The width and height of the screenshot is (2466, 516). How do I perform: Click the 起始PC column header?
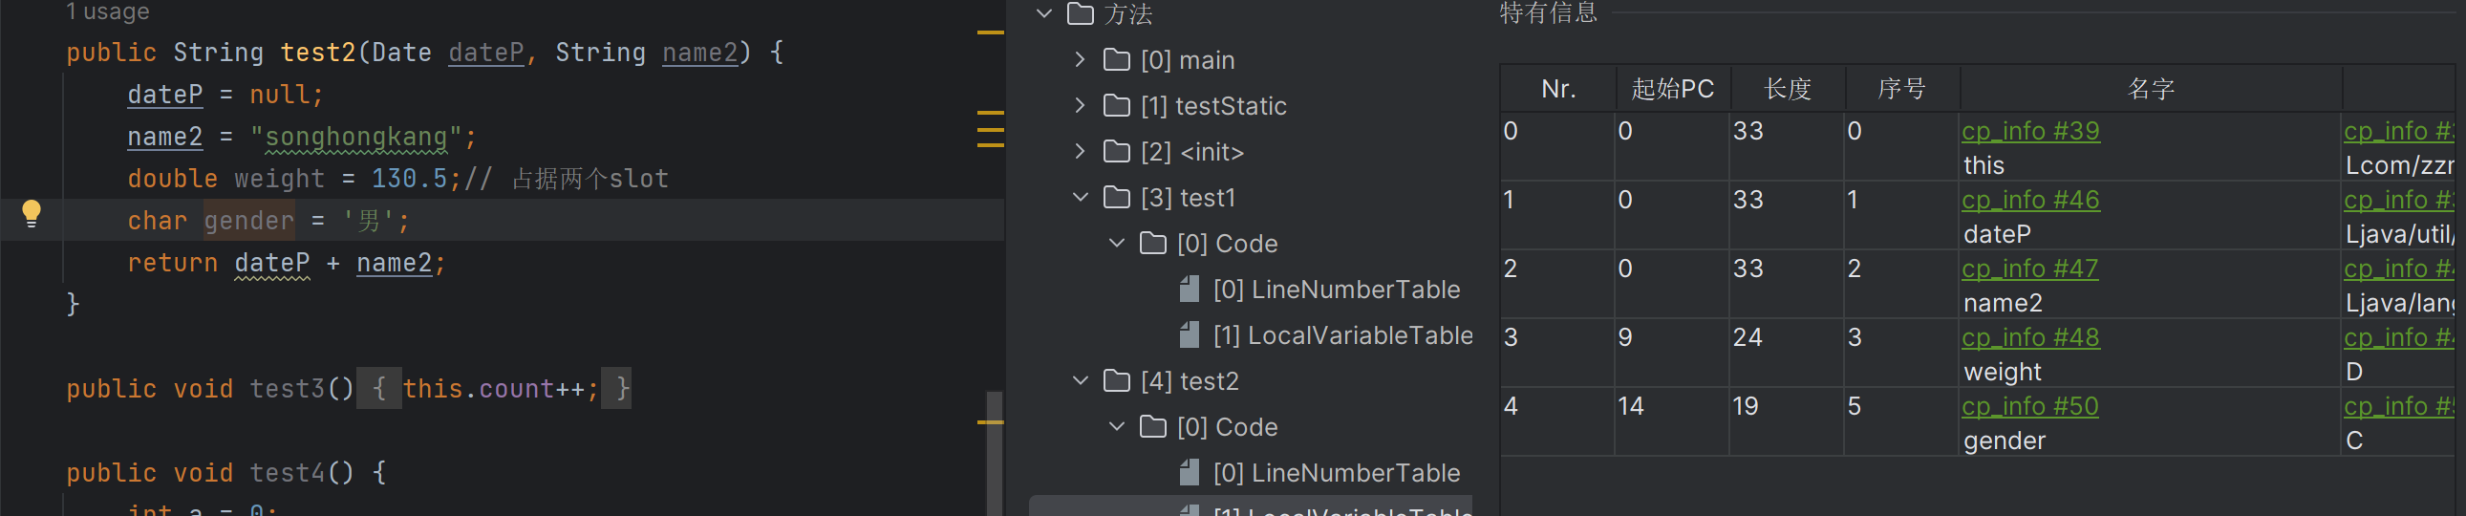coord(1671,89)
